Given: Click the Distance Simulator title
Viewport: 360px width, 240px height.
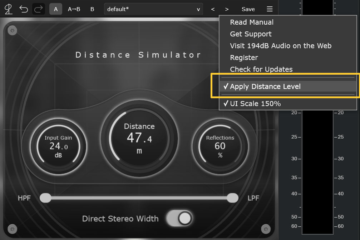Looking at the screenshot, I should (138, 55).
